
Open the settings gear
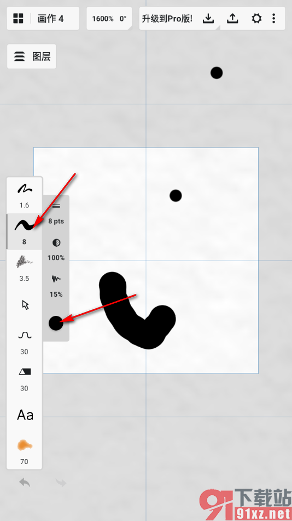256,18
